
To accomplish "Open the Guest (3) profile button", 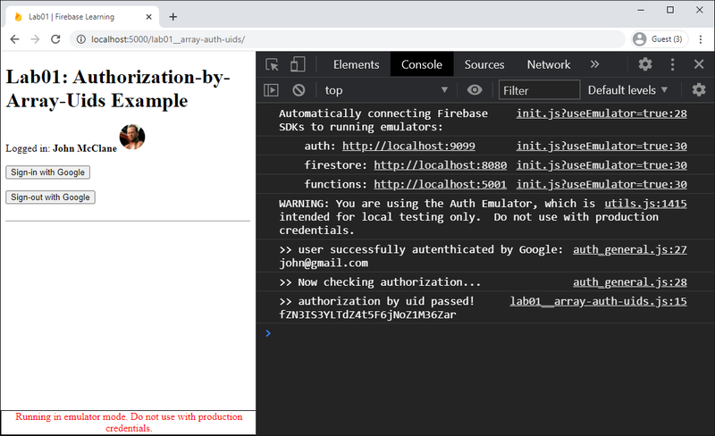I will click(660, 39).
